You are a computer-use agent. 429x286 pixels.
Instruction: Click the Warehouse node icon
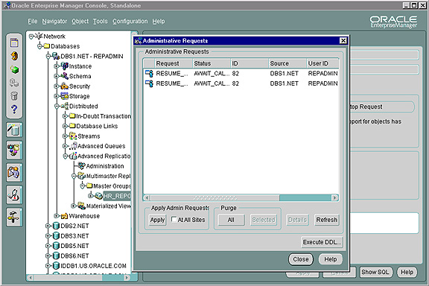[x=65, y=216]
